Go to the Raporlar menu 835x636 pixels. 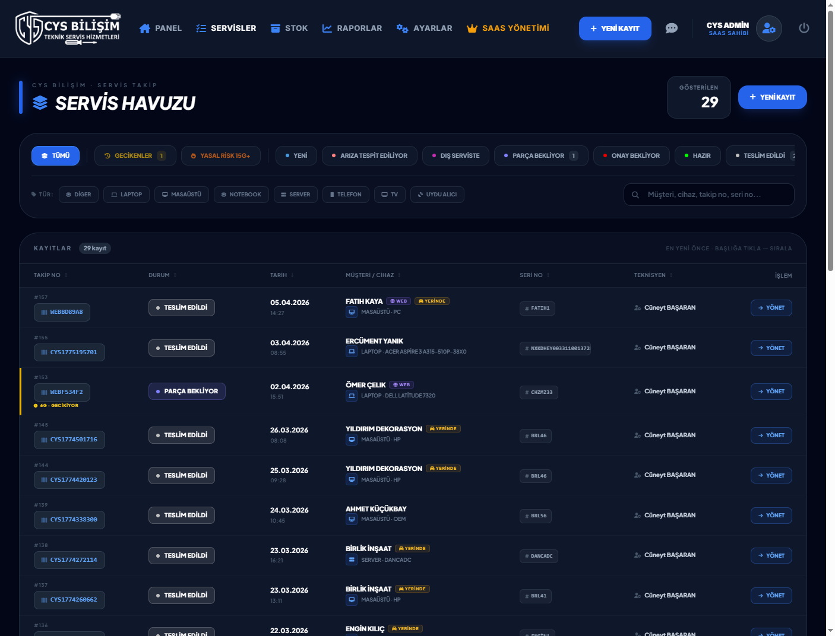352,28
